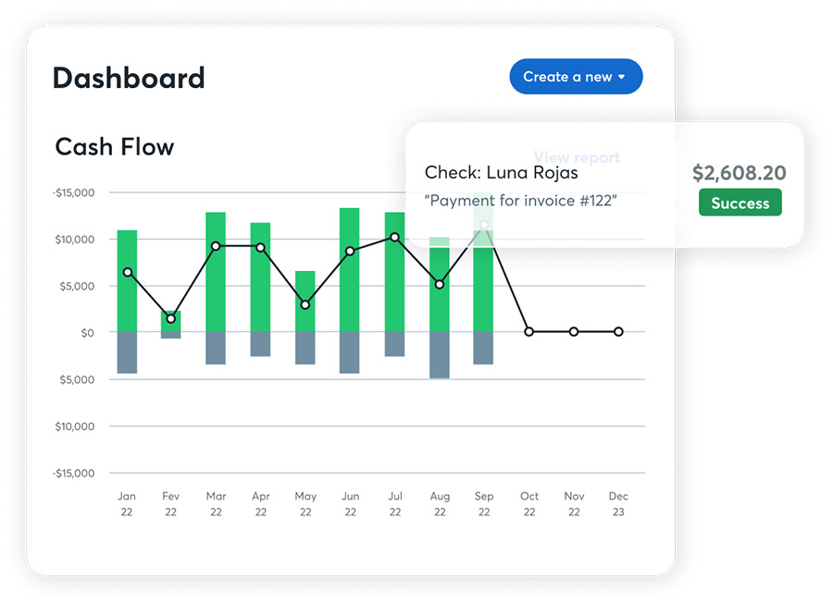Click the "Payment for invoice #122" text
Image resolution: width=833 pixels, height=605 pixels.
point(521,201)
